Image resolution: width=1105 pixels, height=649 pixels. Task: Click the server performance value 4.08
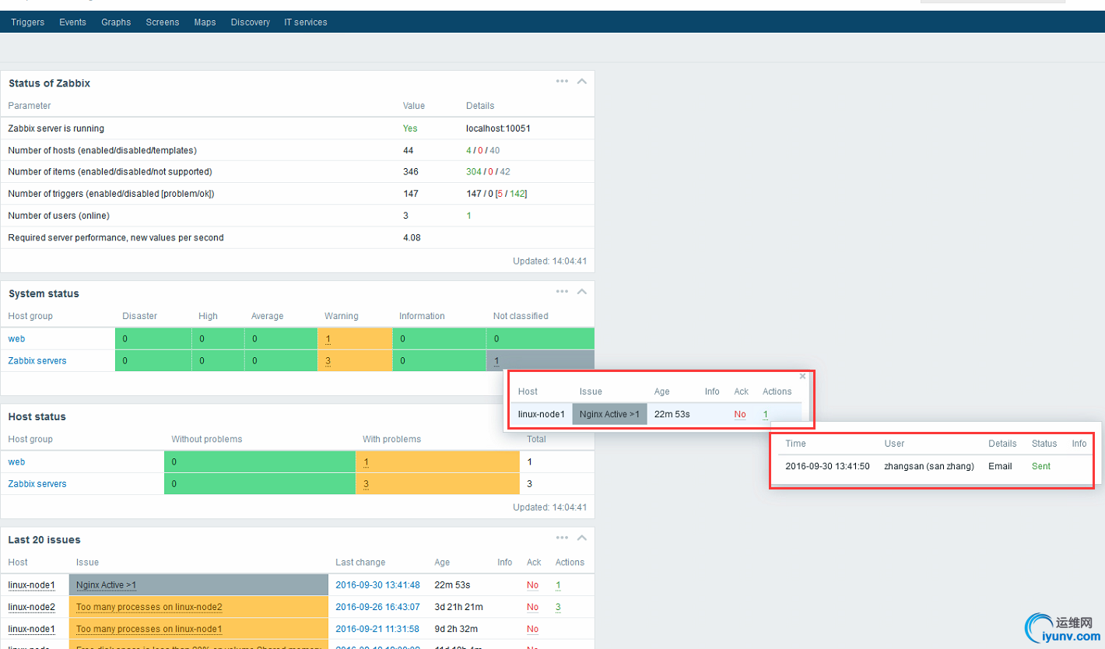tap(412, 237)
